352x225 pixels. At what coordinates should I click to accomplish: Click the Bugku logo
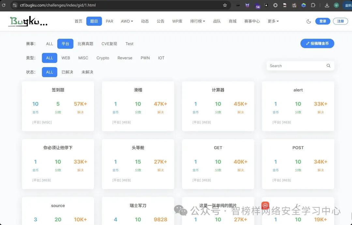click(x=28, y=21)
